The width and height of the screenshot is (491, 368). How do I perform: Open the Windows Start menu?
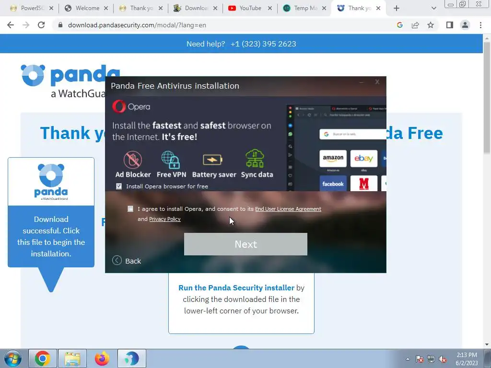click(12, 358)
